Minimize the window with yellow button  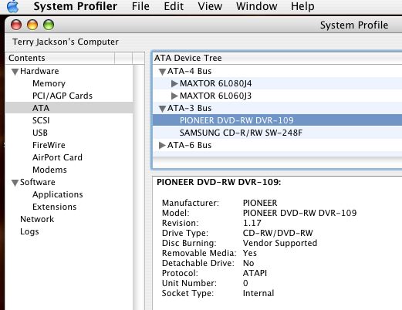(x=32, y=25)
